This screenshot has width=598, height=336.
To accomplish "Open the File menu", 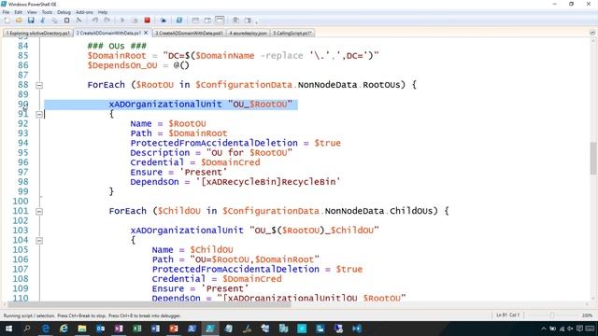I will pos(6,12).
